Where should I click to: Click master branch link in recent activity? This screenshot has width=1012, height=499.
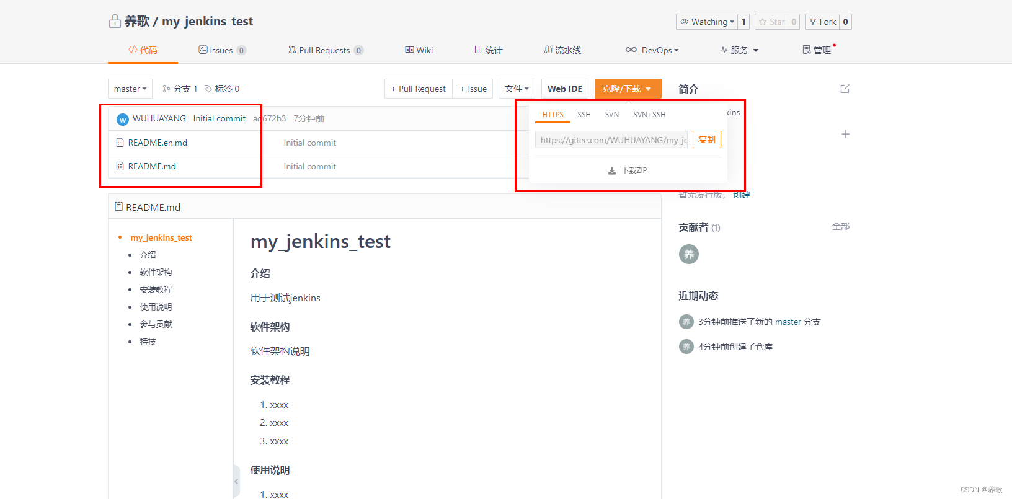(788, 322)
